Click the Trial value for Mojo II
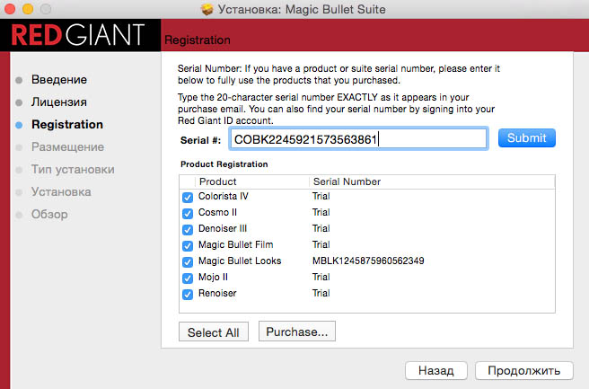589x389 pixels. click(321, 277)
